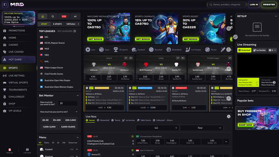Collapse the win amount question section
Viewport: 279px width, 157px height.
tap(77, 112)
